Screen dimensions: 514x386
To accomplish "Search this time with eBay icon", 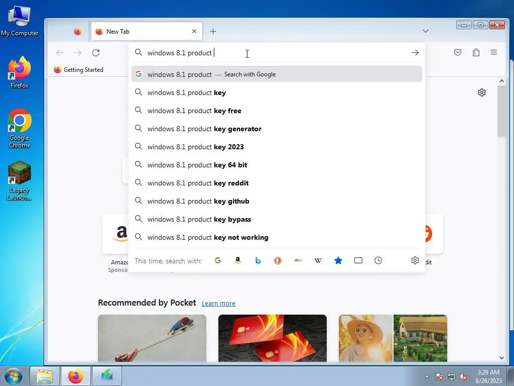I will pyautogui.click(x=298, y=261).
